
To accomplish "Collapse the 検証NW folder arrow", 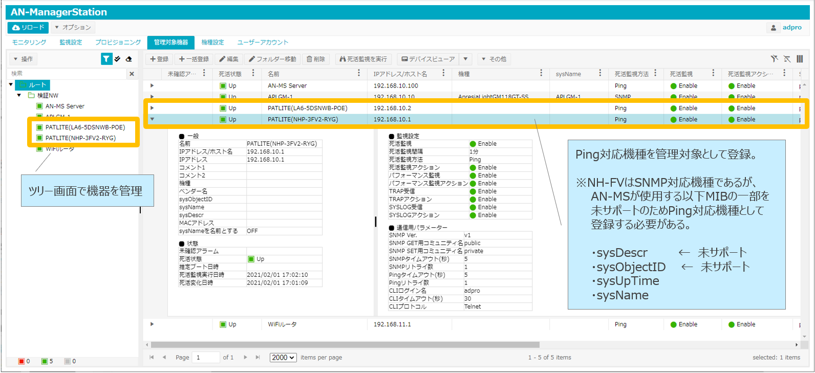I will (19, 95).
